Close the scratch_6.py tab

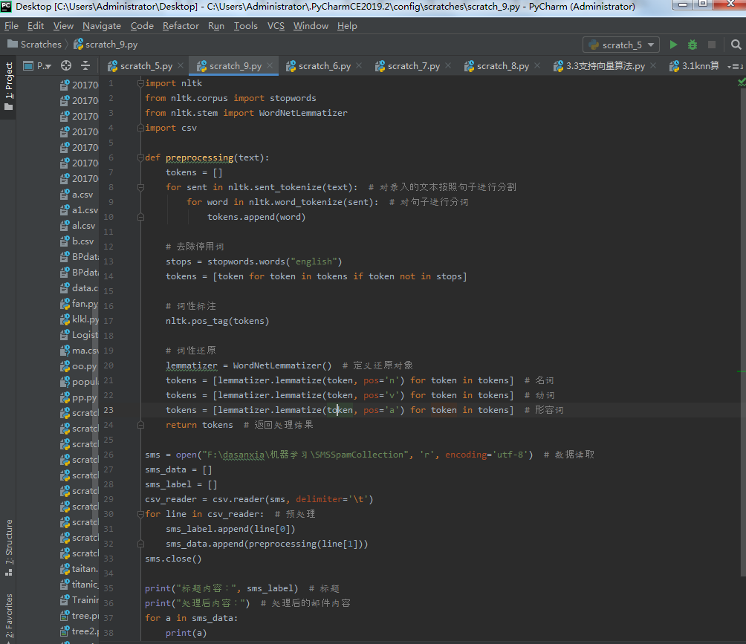(359, 65)
